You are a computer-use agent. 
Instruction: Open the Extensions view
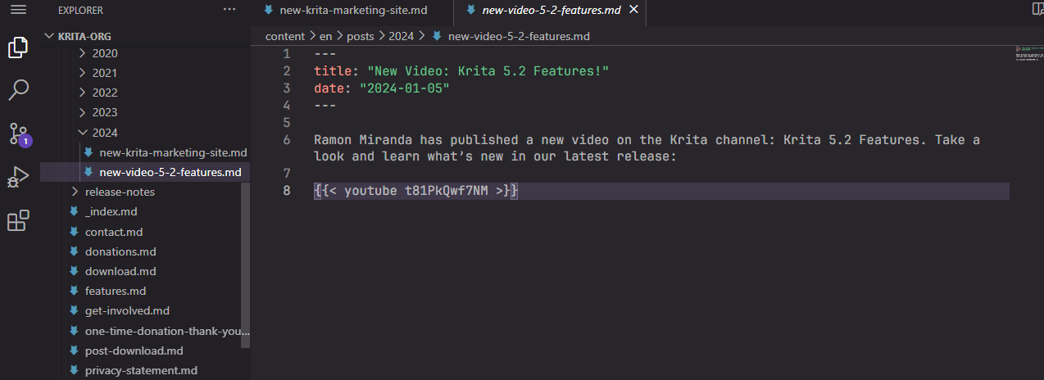pos(18,220)
